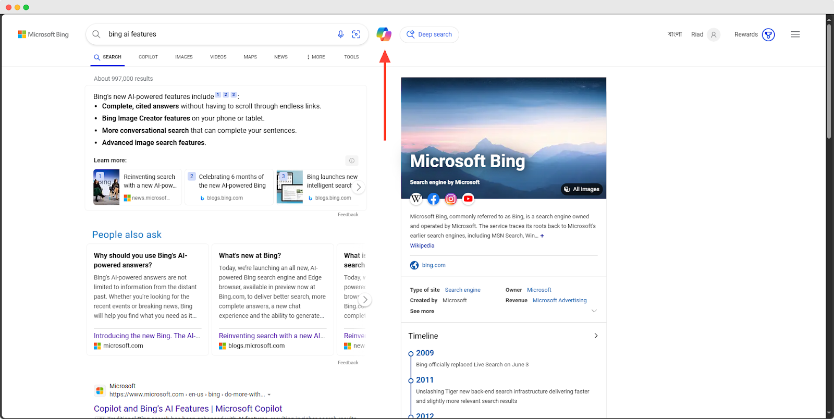Switch language to বাংলা
Image resolution: width=834 pixels, height=419 pixels.
pos(674,34)
